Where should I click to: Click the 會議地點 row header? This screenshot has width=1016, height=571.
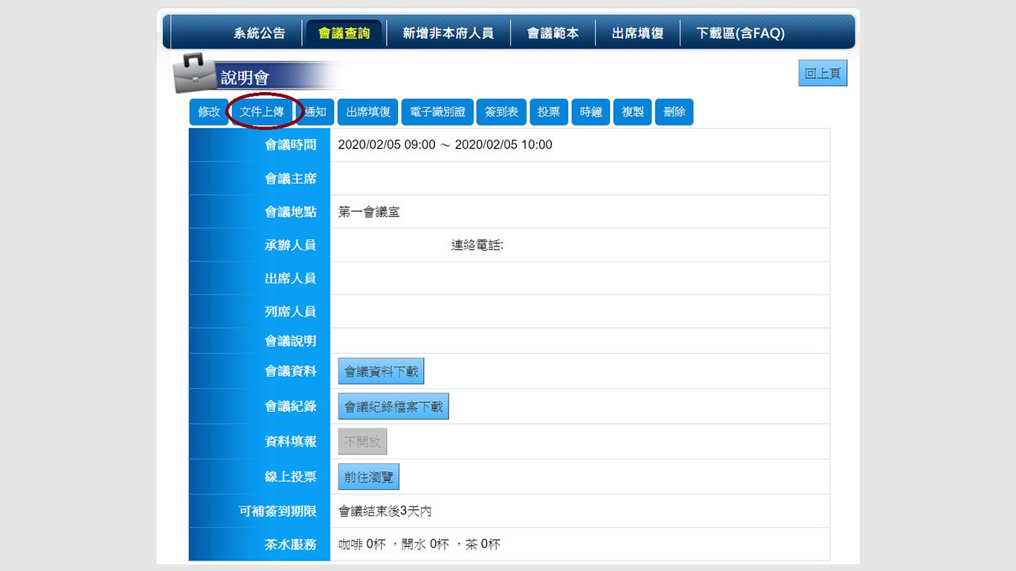tap(260, 212)
